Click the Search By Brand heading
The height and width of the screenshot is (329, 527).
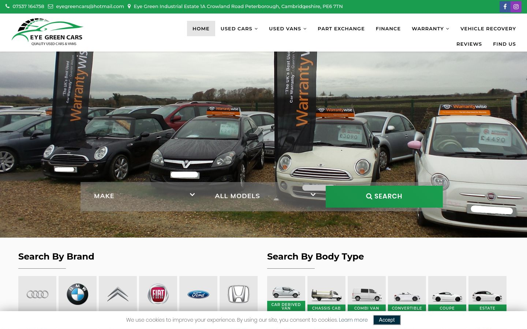pos(56,257)
